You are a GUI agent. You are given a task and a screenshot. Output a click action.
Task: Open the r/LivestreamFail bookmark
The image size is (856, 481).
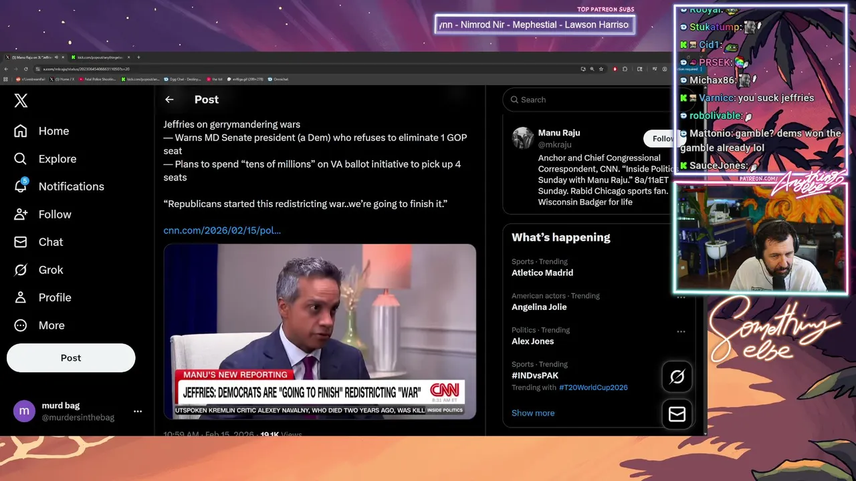pyautogui.click(x=30, y=79)
